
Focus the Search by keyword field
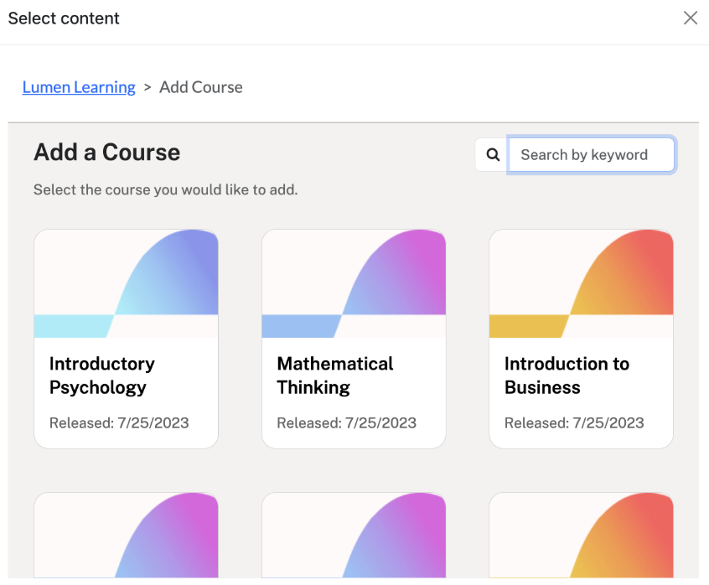591,155
